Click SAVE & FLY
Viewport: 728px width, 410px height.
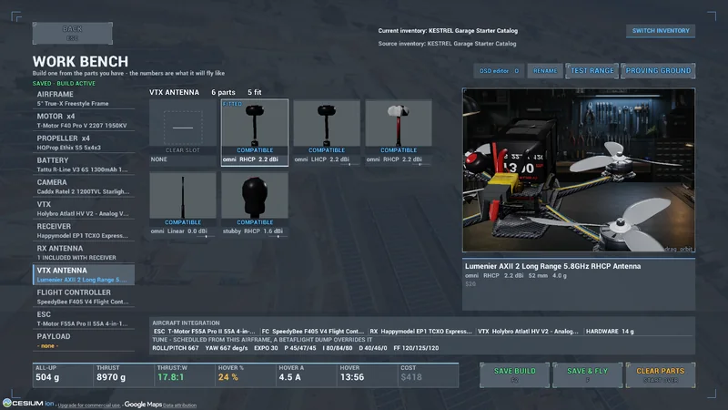click(x=587, y=374)
